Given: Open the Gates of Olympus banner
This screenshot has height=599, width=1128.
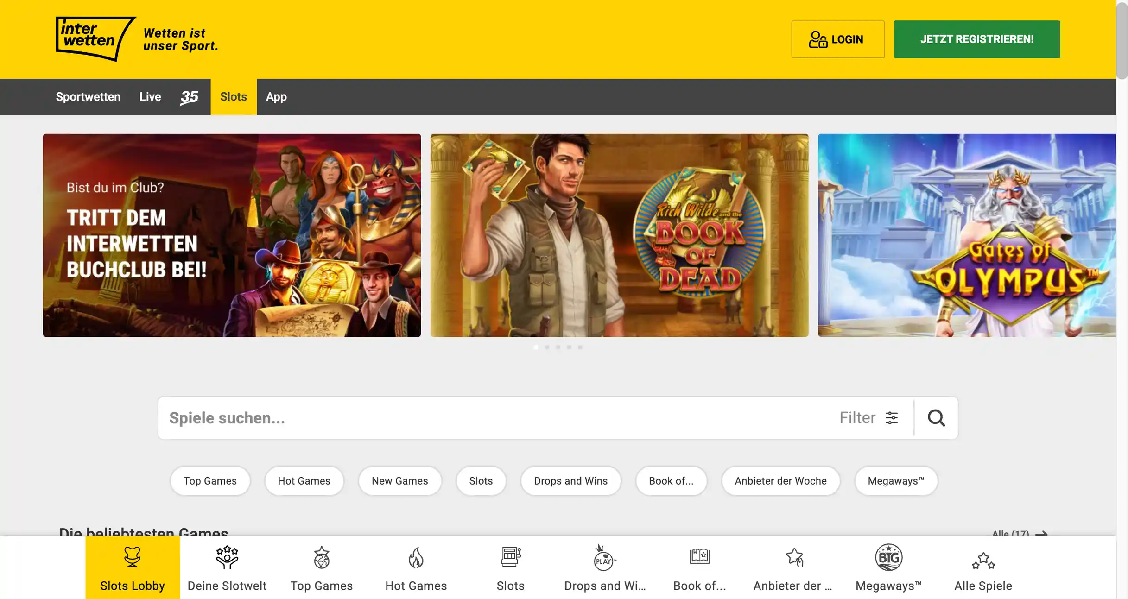Looking at the screenshot, I should [967, 235].
